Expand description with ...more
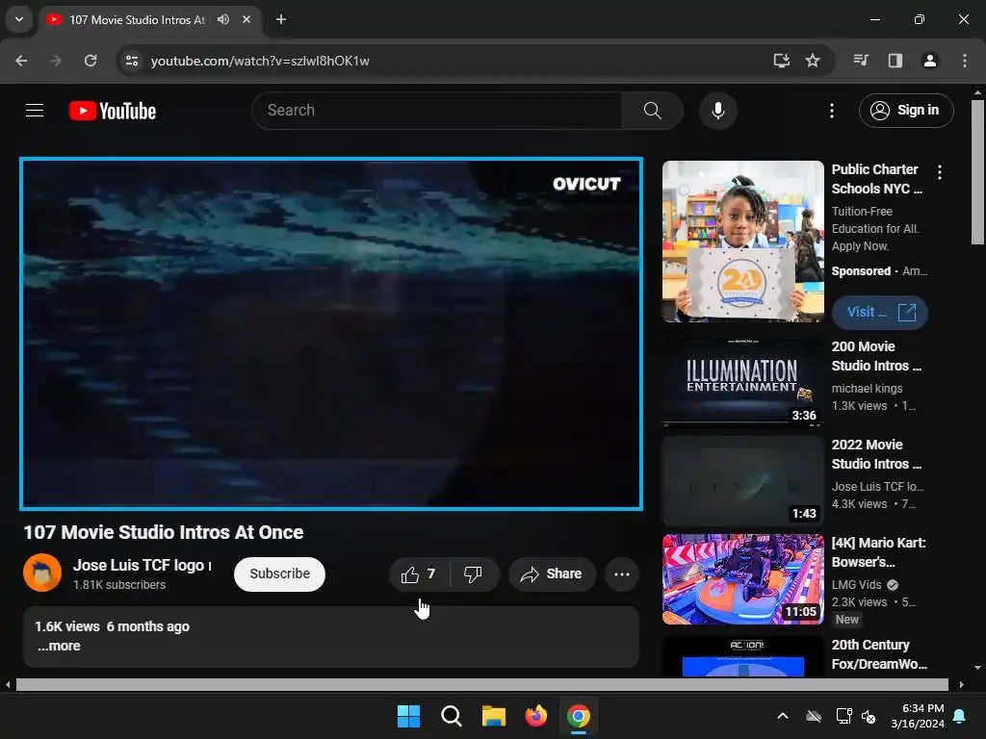The width and height of the screenshot is (986, 739). coord(59,646)
